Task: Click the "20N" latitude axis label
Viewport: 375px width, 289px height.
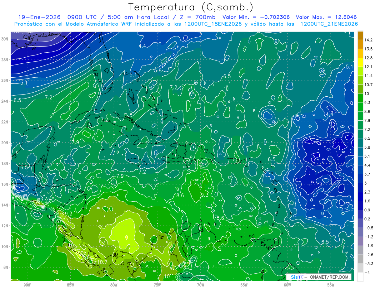Action: tap(5, 143)
